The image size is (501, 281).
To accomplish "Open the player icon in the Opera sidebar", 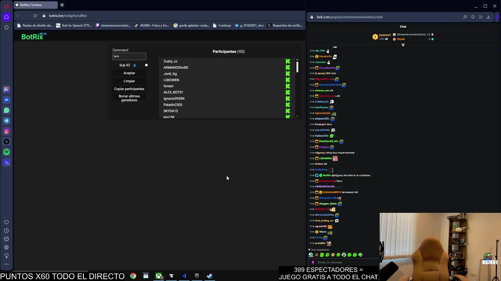I will [x=6, y=162].
